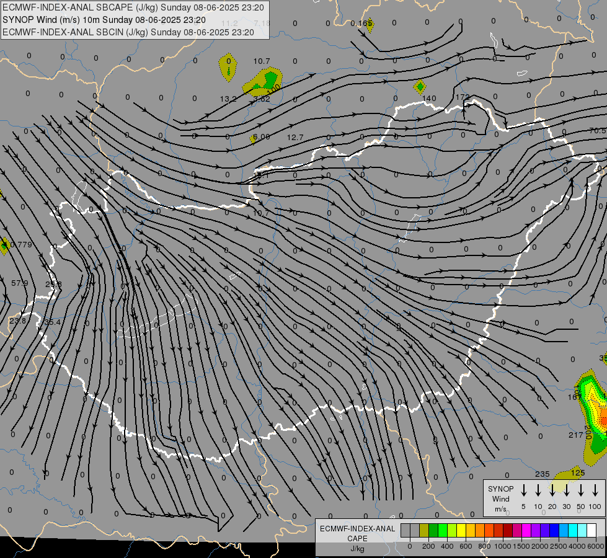Click the 1500 tick label on color scale

521,546
